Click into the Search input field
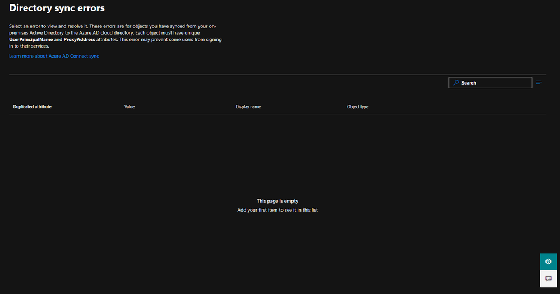Image resolution: width=560 pixels, height=294 pixels. tap(490, 83)
